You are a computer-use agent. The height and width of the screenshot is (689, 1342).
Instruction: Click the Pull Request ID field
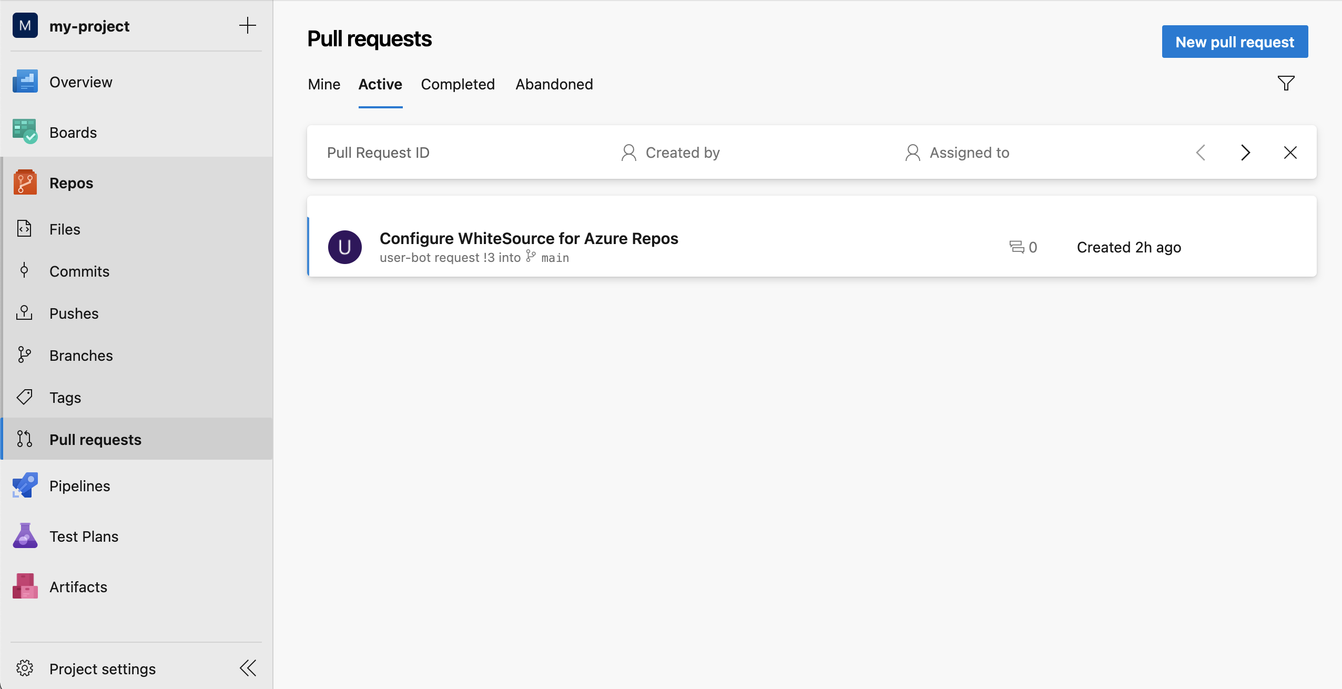(x=378, y=153)
